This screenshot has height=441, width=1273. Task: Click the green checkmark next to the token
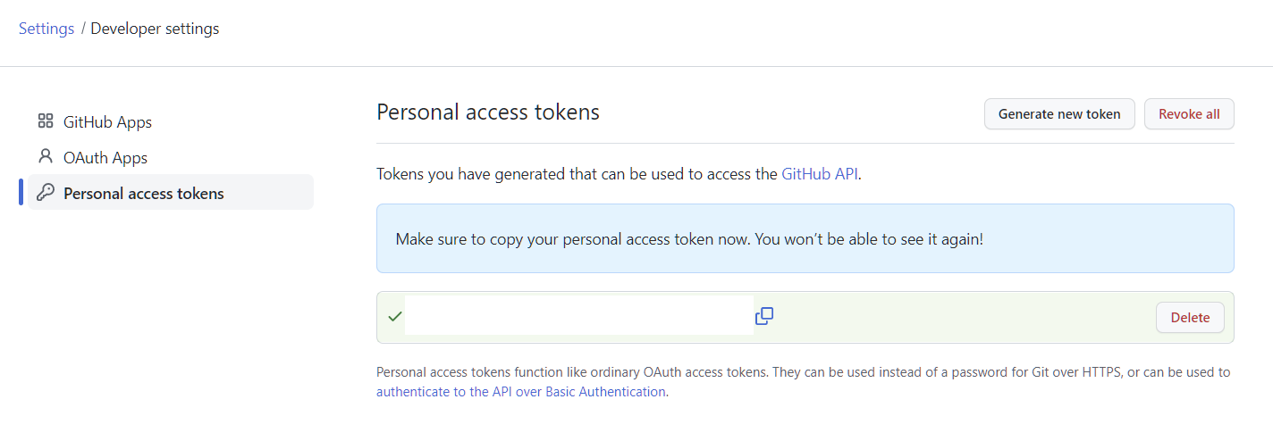tap(394, 316)
